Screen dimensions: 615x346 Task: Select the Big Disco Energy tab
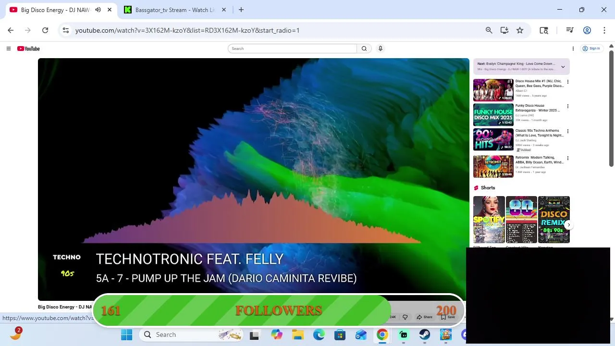(55, 10)
